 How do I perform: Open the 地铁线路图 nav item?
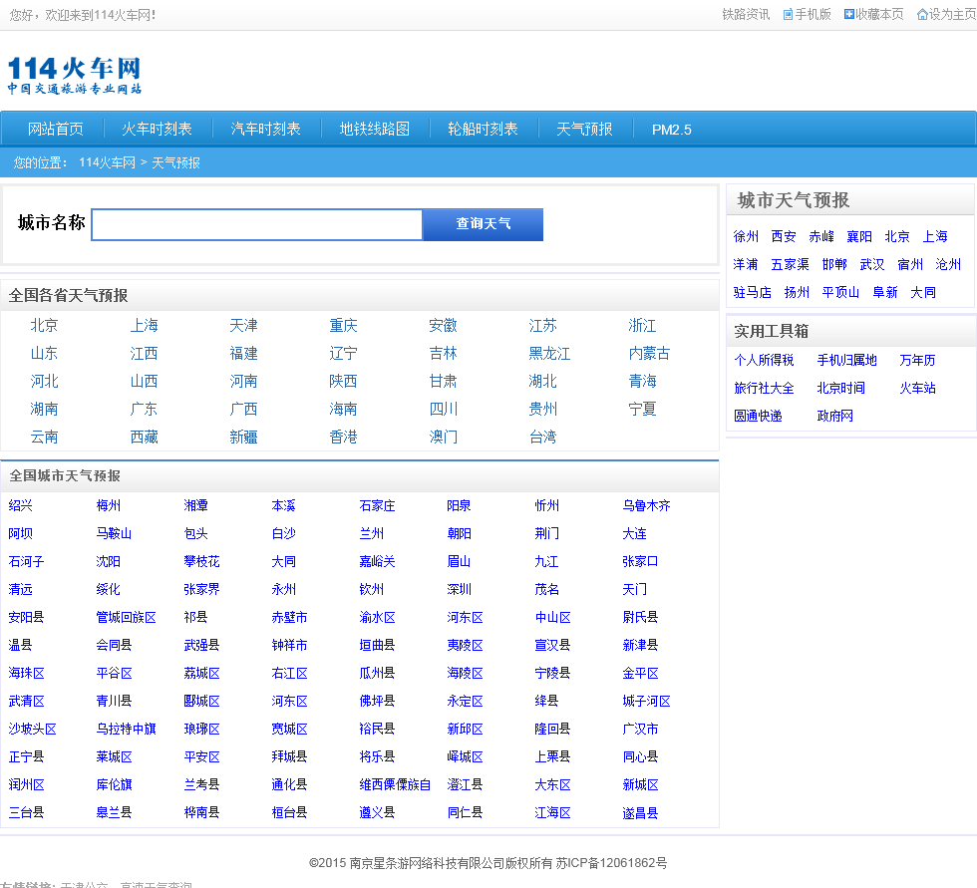point(375,129)
